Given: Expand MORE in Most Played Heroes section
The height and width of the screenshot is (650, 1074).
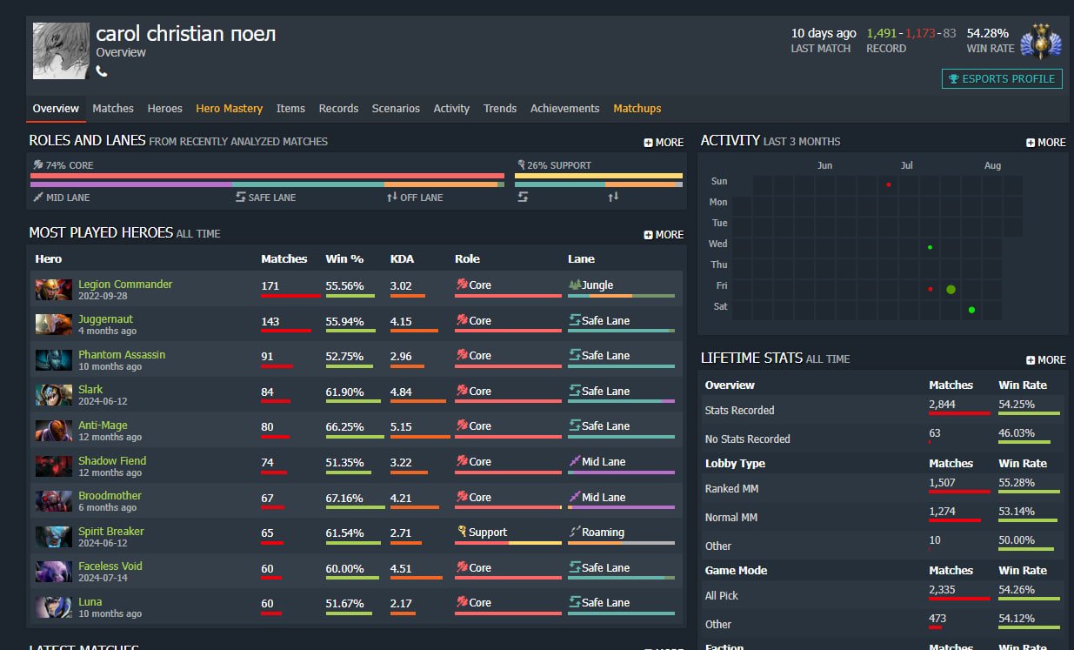Looking at the screenshot, I should pyautogui.click(x=664, y=234).
